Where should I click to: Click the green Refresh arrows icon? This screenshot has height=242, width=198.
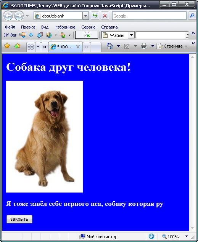[95, 16]
